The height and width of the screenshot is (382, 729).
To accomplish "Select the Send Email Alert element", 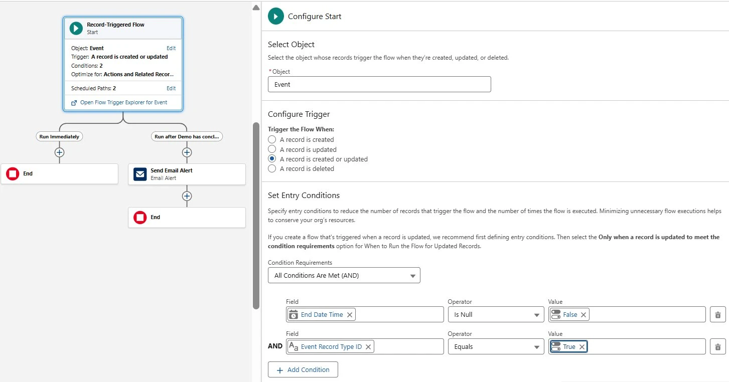I will [x=187, y=174].
